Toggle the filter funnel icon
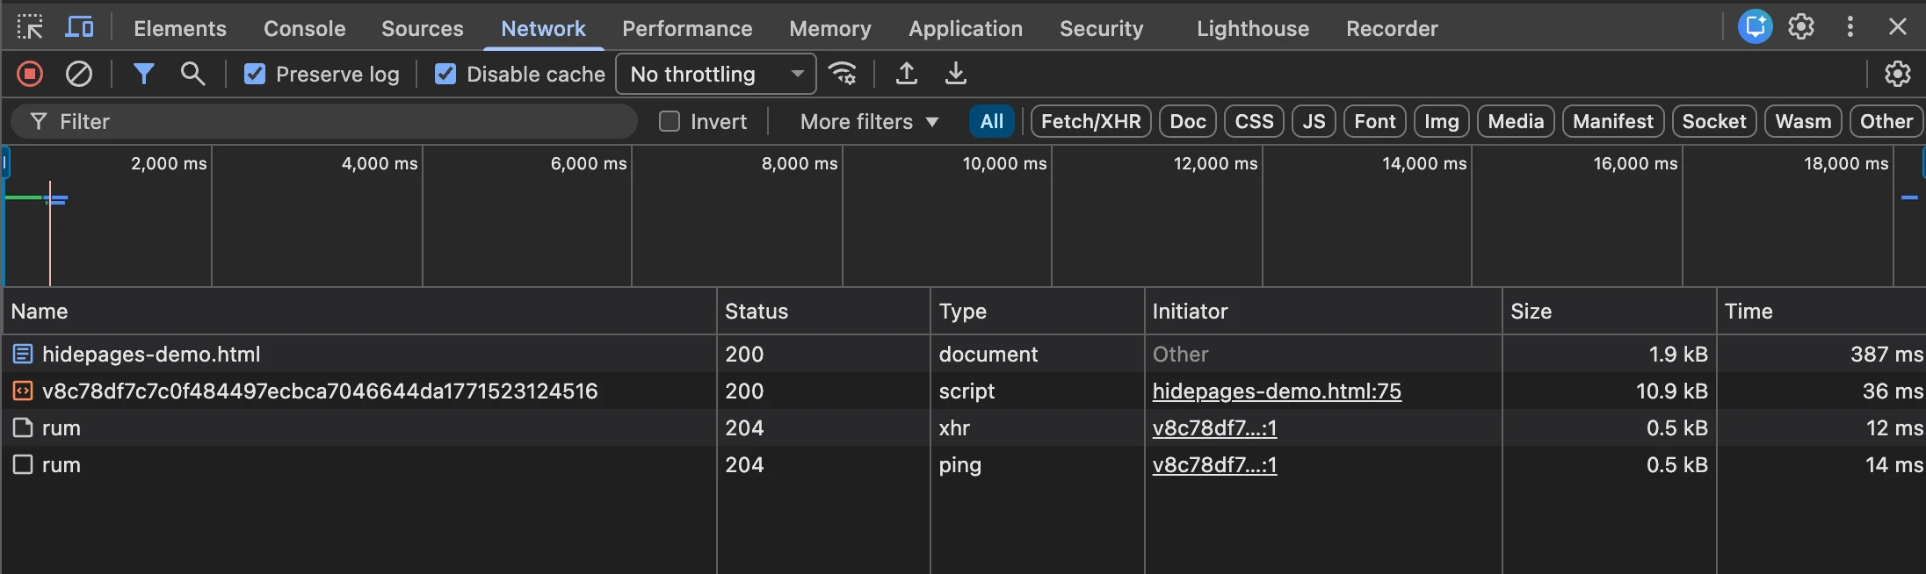 pos(143,74)
